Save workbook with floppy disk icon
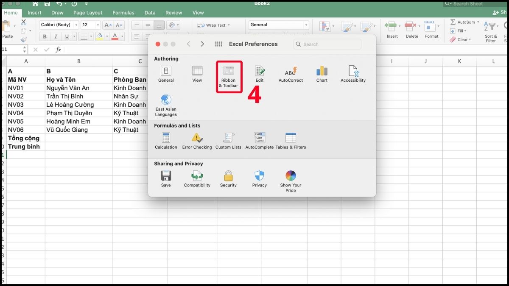Image resolution: width=509 pixels, height=286 pixels. tap(48, 4)
